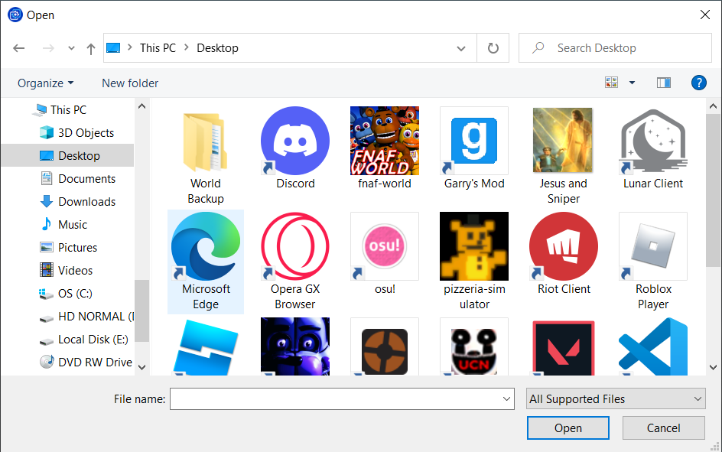Screen dimensions: 722x452
Task: Expand the File name dropdown
Action: click(506, 398)
